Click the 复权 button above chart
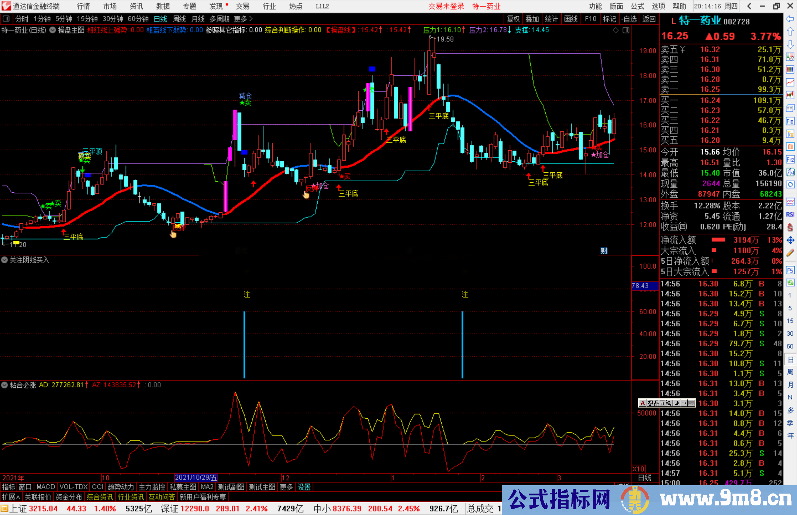 pyautogui.click(x=513, y=19)
